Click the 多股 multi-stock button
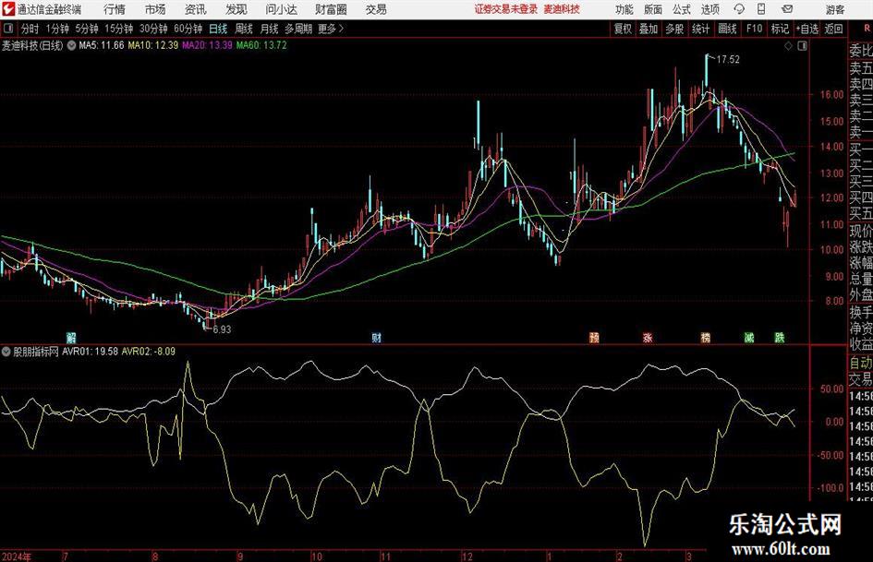 [674, 29]
